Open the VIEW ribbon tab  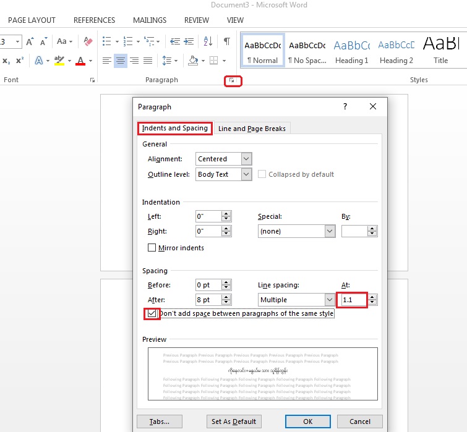pos(235,20)
